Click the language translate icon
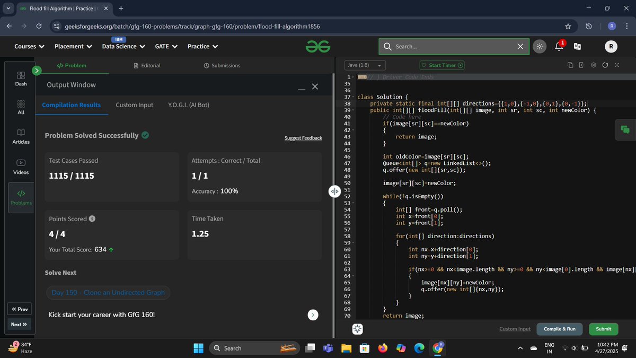 point(577,47)
